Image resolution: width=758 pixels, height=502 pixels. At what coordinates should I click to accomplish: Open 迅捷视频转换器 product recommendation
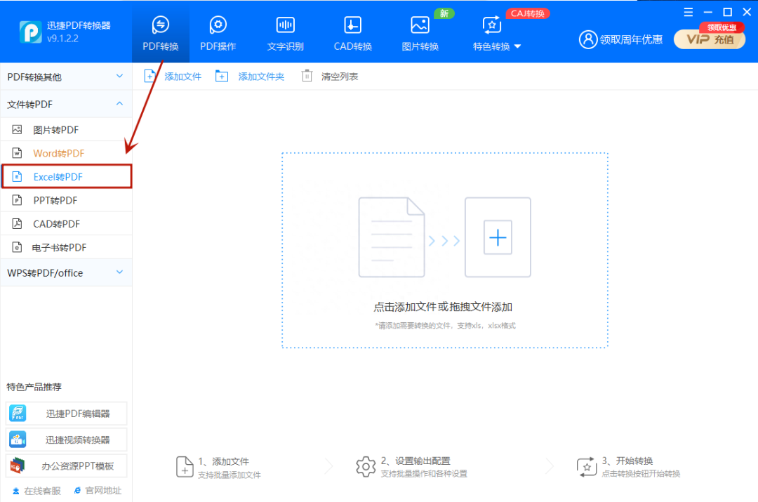(66, 440)
